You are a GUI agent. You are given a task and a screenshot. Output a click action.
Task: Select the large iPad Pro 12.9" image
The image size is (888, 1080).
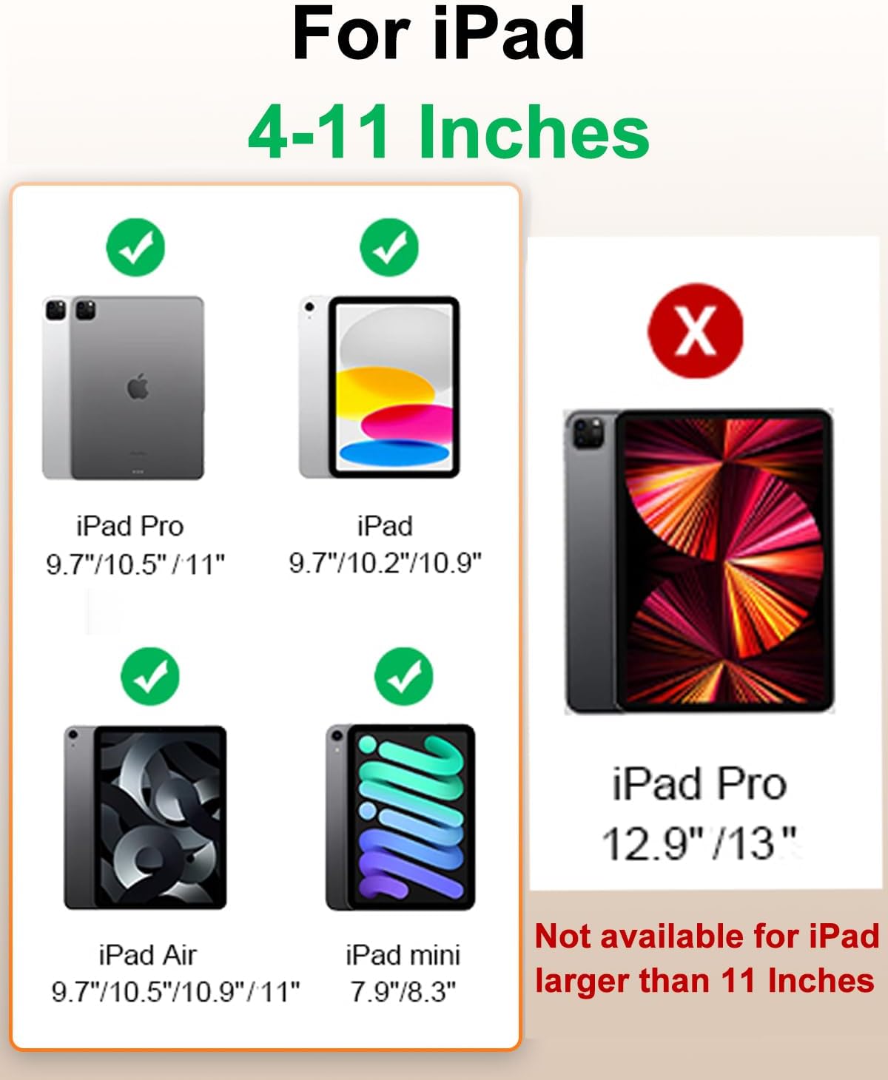pyautogui.click(x=699, y=561)
